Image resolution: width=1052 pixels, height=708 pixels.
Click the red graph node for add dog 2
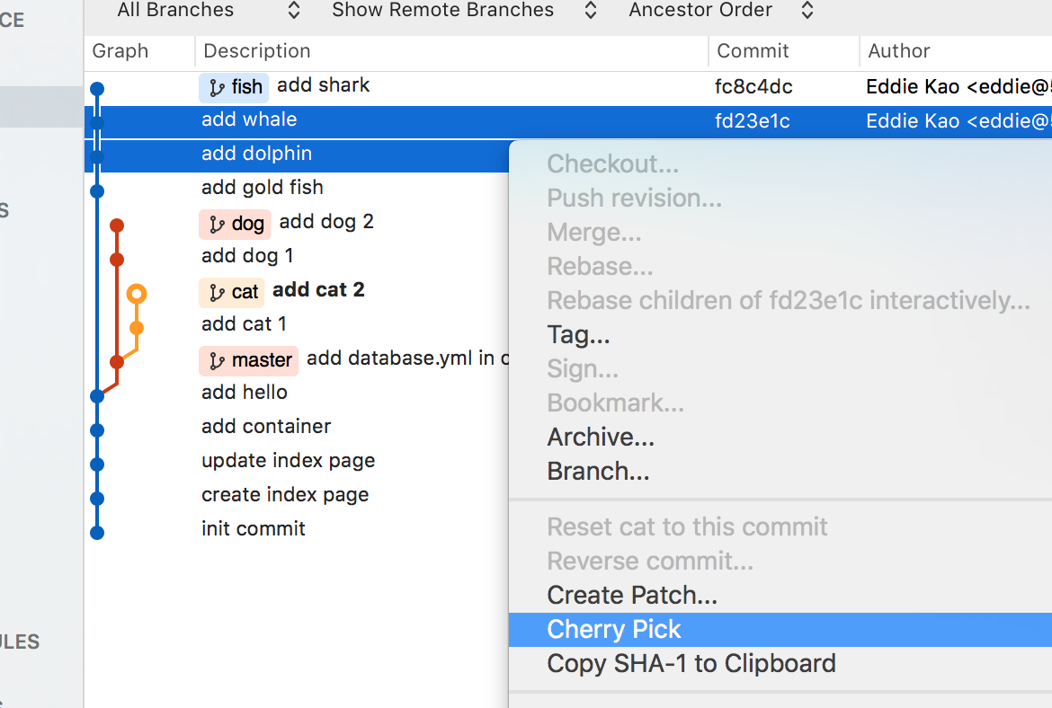(x=116, y=226)
